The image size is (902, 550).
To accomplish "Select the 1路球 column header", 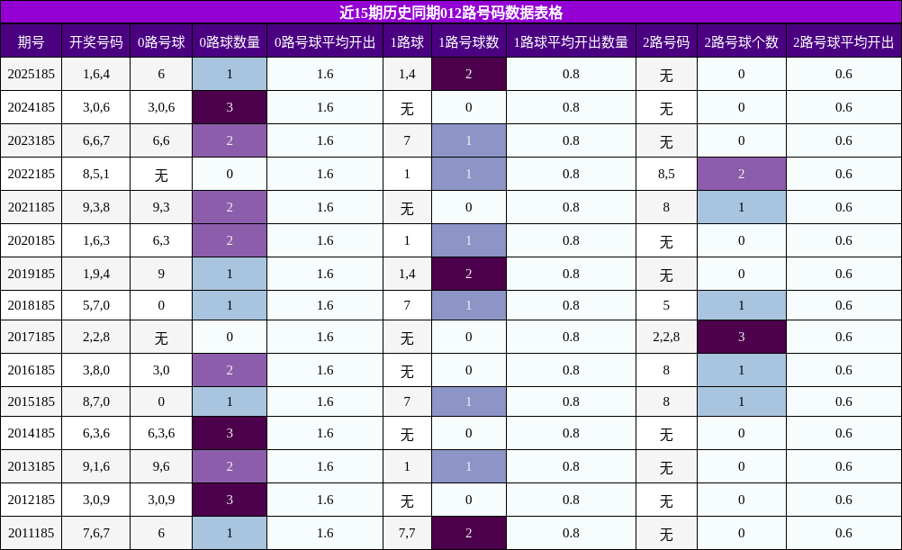I will tap(407, 41).
